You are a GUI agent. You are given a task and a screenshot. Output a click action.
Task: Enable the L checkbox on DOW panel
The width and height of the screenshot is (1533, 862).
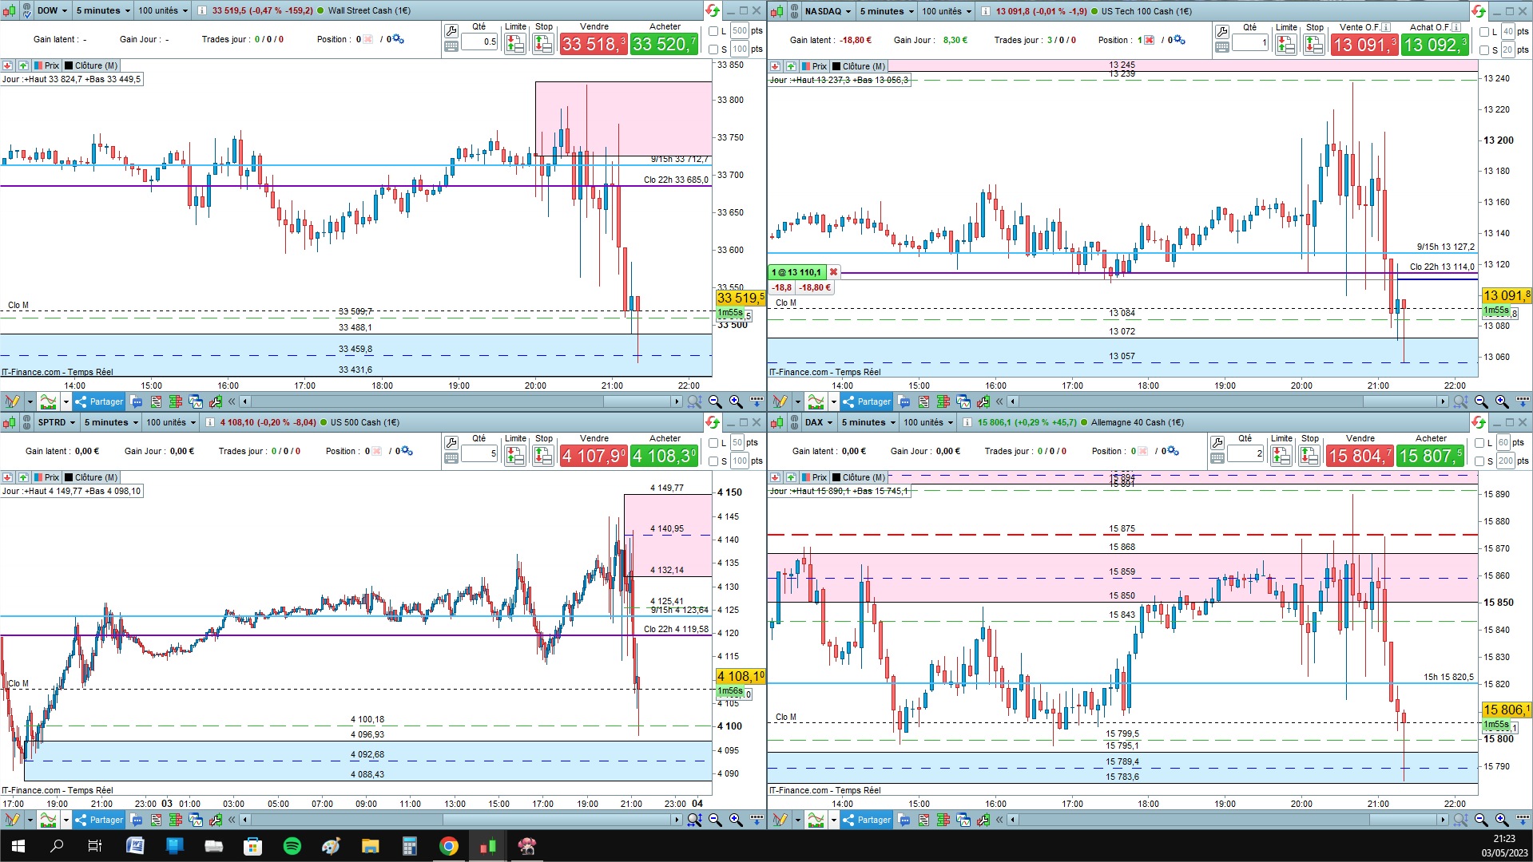click(714, 32)
